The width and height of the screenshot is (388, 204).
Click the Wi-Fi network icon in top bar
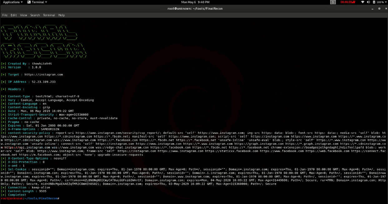363,2
